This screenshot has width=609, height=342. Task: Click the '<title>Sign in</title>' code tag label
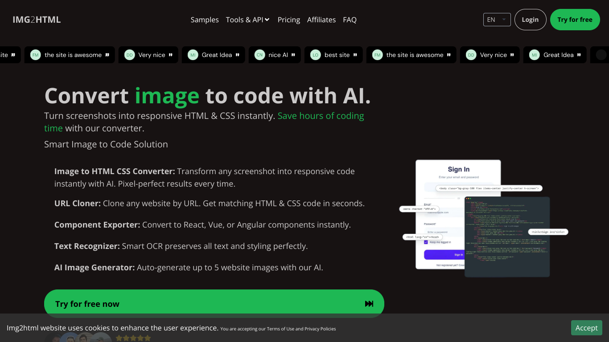pyautogui.click(x=548, y=232)
